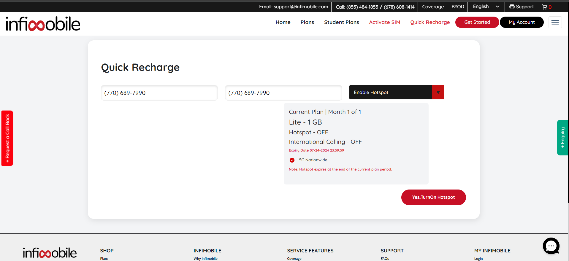
Task: Select Activate SIM in navigation
Action: pyautogui.click(x=385, y=22)
